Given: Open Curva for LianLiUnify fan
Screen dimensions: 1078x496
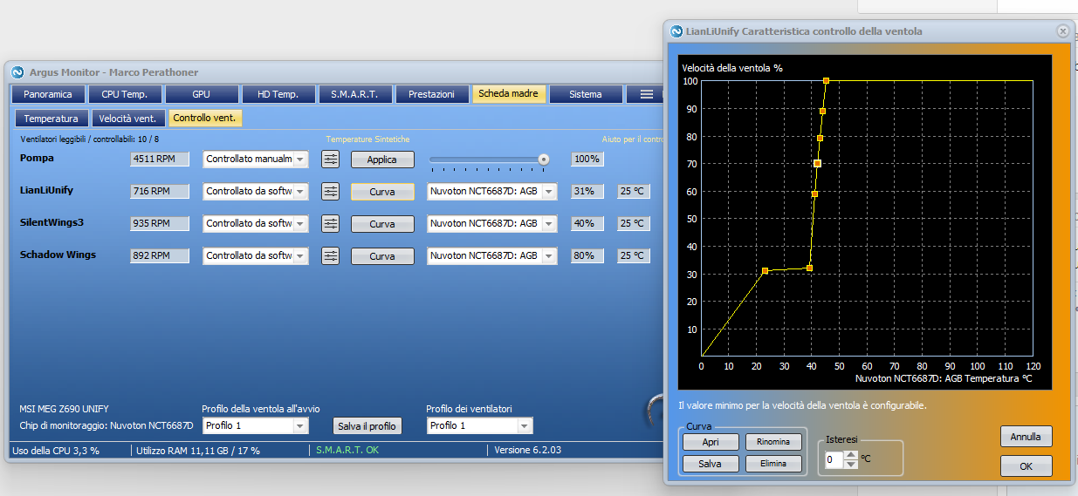Looking at the screenshot, I should 382,192.
